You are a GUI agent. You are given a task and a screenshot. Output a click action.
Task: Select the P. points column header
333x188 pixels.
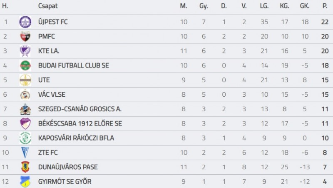coord(325,6)
